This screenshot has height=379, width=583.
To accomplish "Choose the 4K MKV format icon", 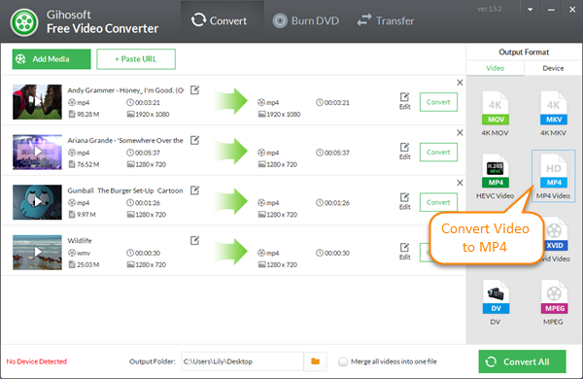I will [x=553, y=108].
